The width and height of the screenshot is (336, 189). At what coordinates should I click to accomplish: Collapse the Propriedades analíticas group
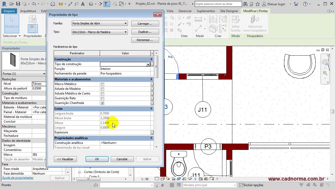click(x=151, y=138)
